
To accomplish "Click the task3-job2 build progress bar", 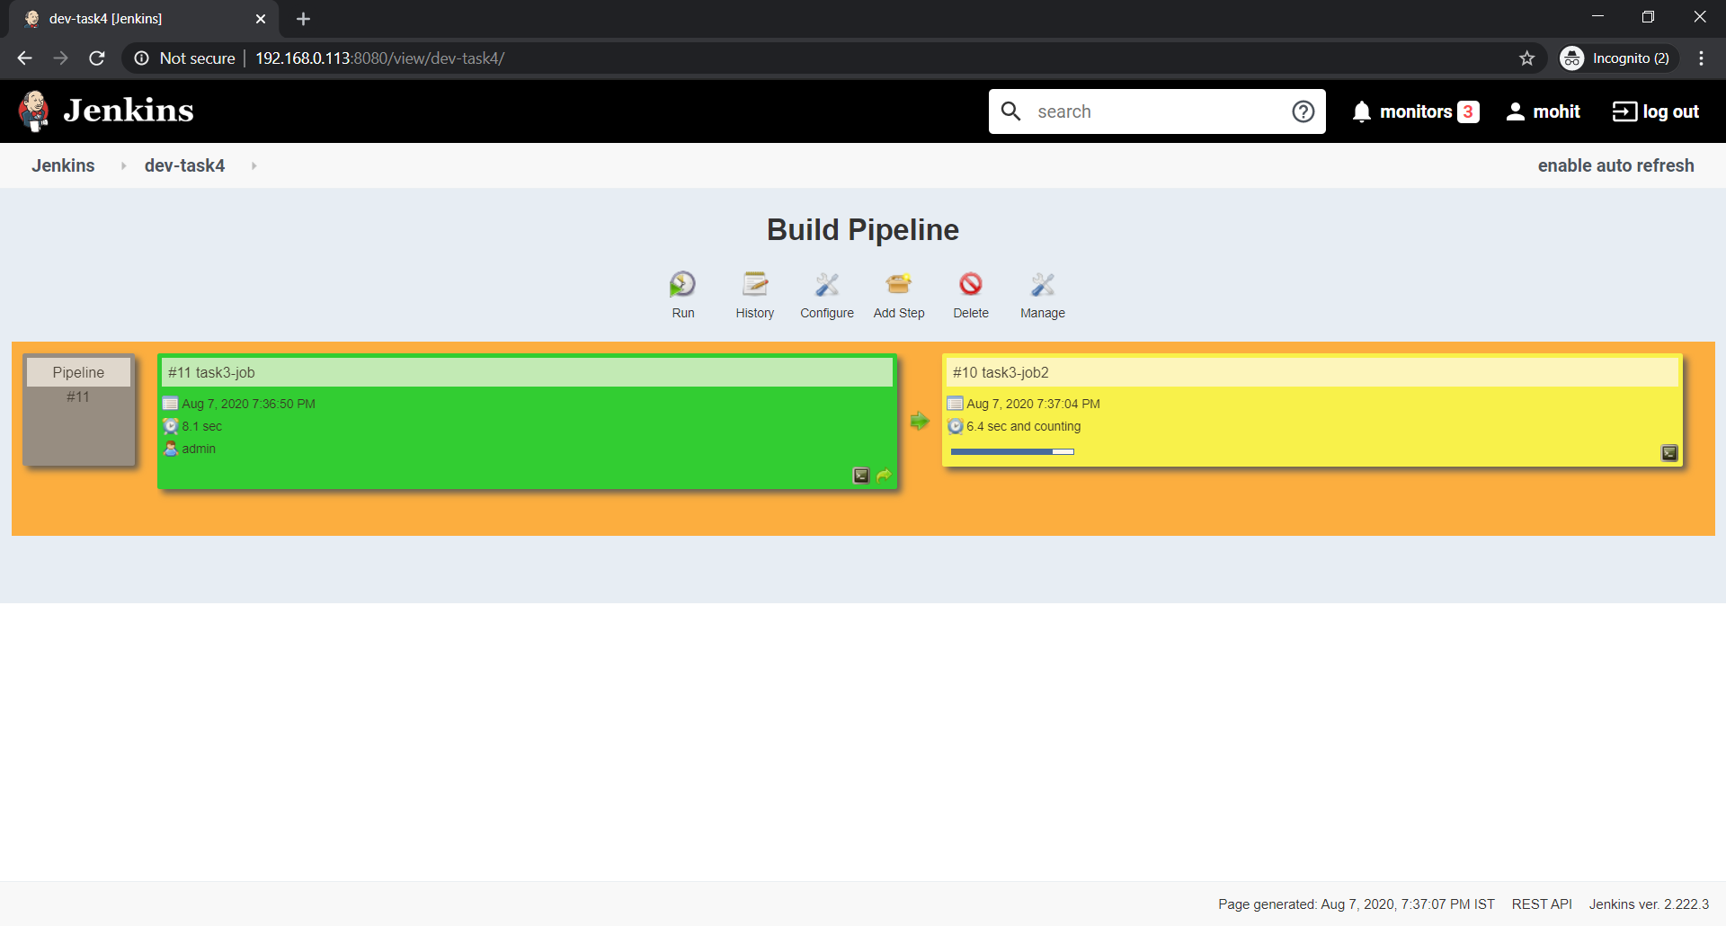I will click(1012, 451).
